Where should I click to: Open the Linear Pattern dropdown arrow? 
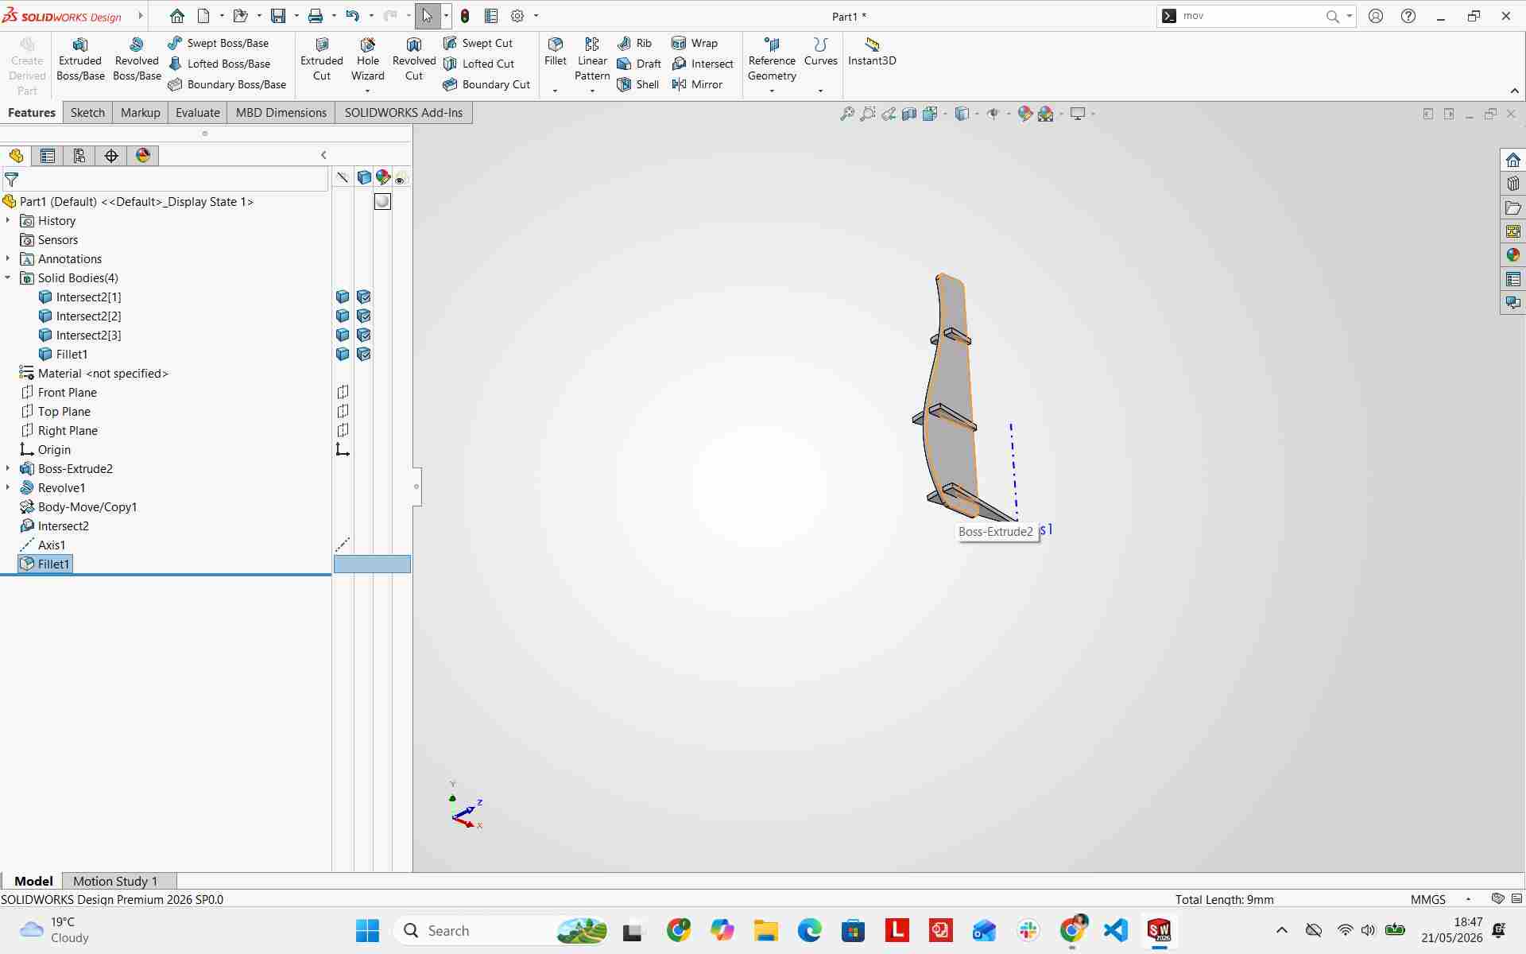click(x=592, y=91)
